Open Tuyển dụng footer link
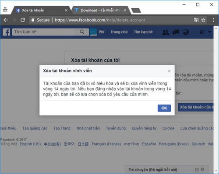 pos(116,128)
